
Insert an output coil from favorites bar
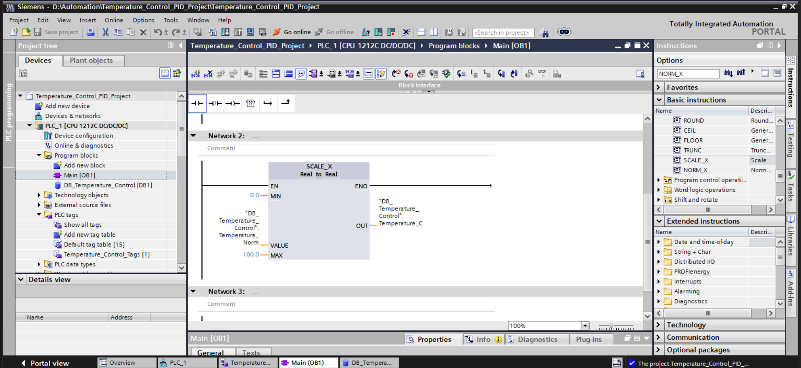point(233,103)
